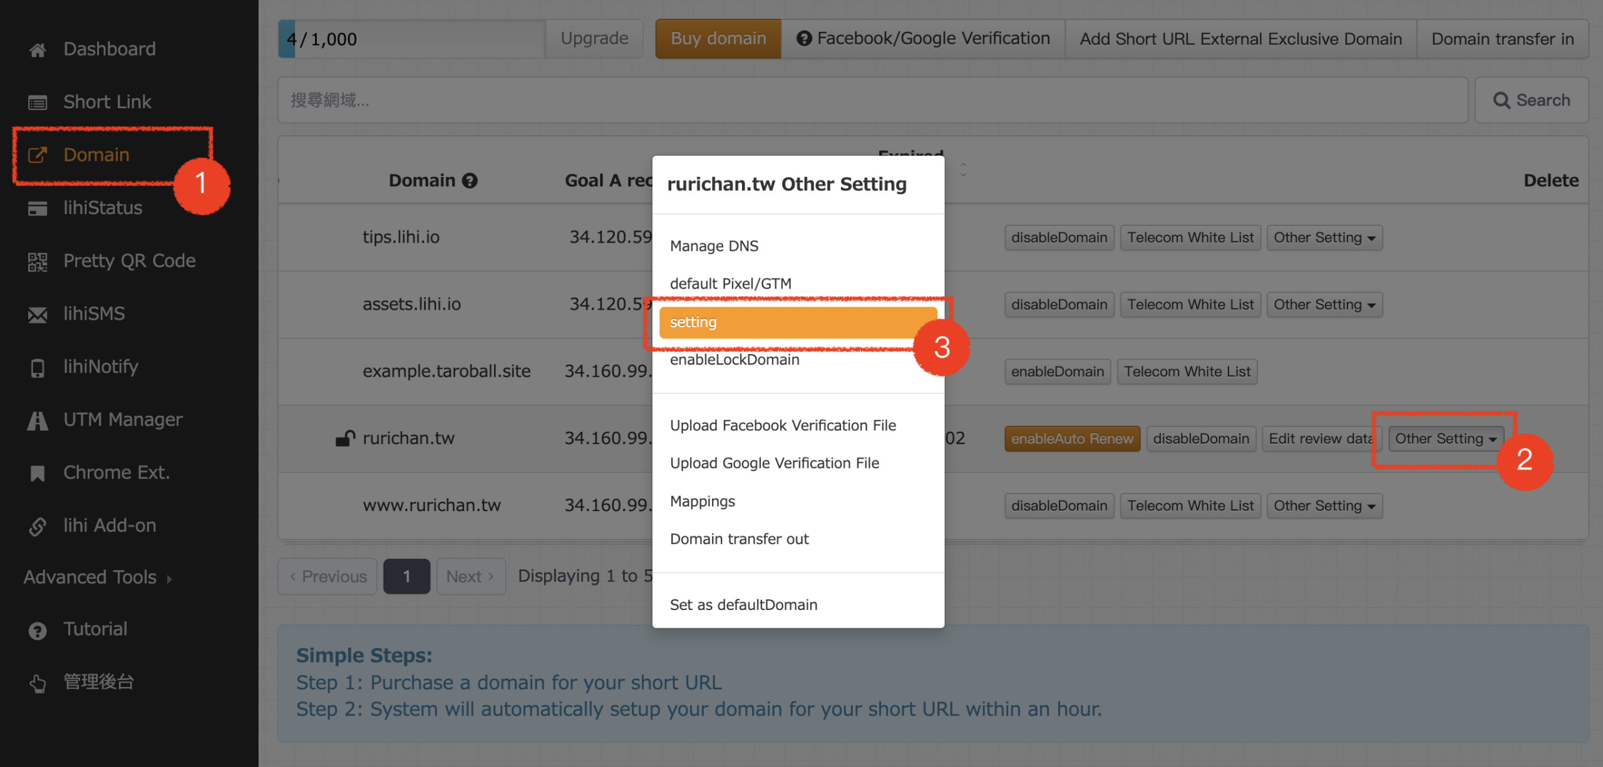The height and width of the screenshot is (767, 1603).
Task: Choose Manage DNS menu entry
Action: click(x=714, y=246)
